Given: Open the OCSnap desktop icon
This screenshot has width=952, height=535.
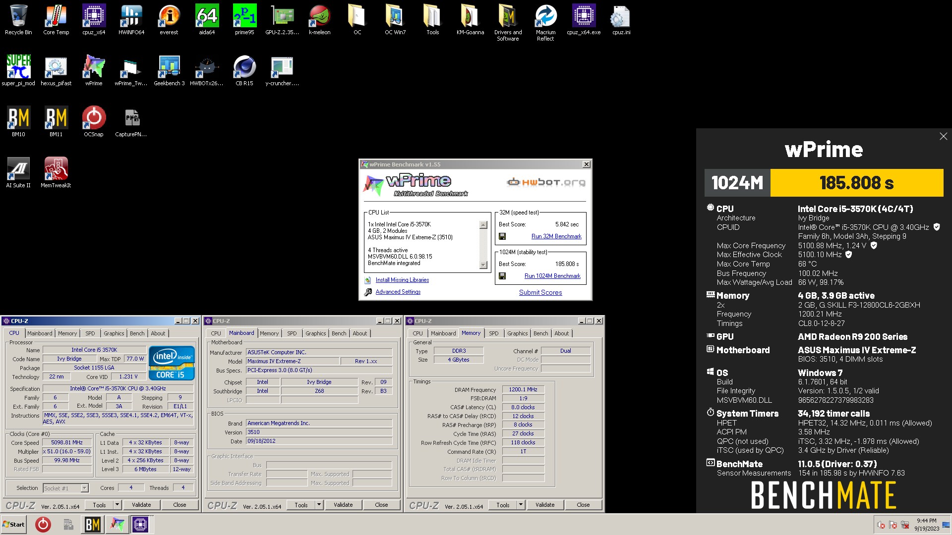Looking at the screenshot, I should [94, 121].
